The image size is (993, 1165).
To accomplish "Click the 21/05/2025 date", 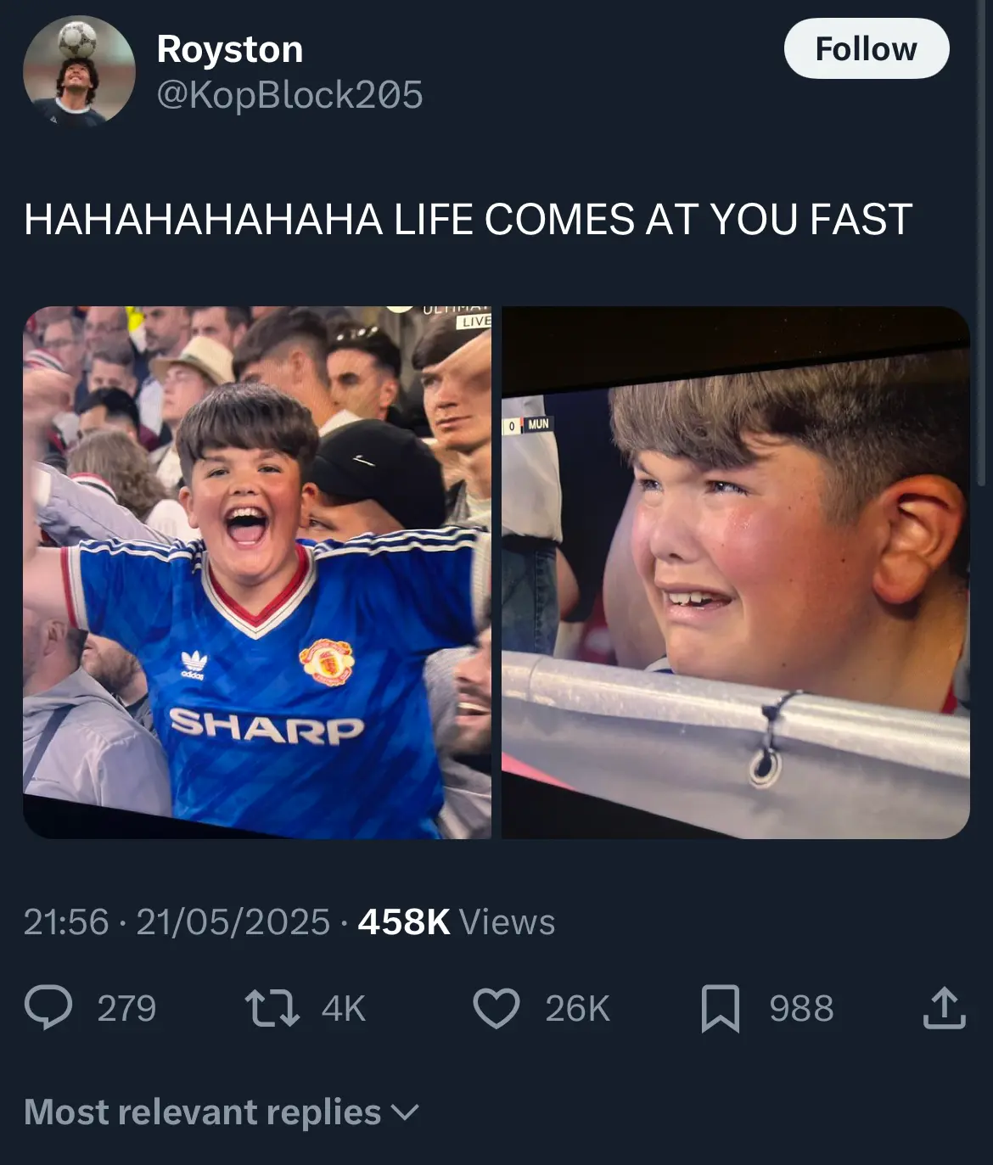I will 233,921.
